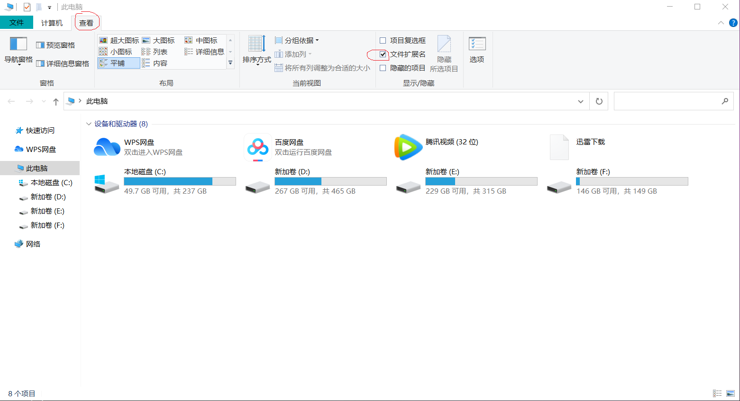This screenshot has width=740, height=401.
Task: Switch to the 计算机 ribbon tab
Action: coord(52,23)
